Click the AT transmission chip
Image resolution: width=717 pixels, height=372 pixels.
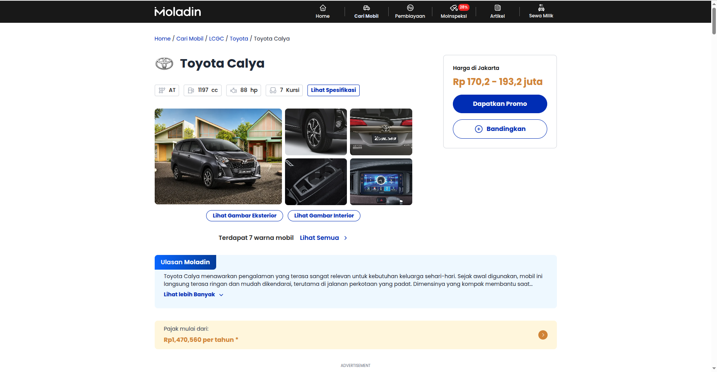coord(167,90)
